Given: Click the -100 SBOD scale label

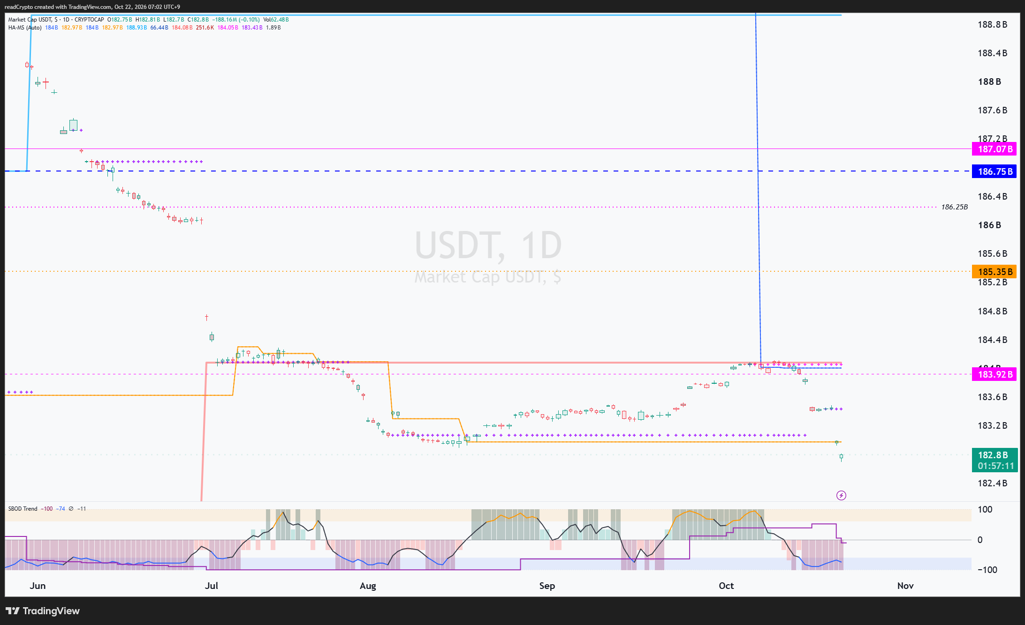Looking at the screenshot, I should pyautogui.click(x=987, y=570).
